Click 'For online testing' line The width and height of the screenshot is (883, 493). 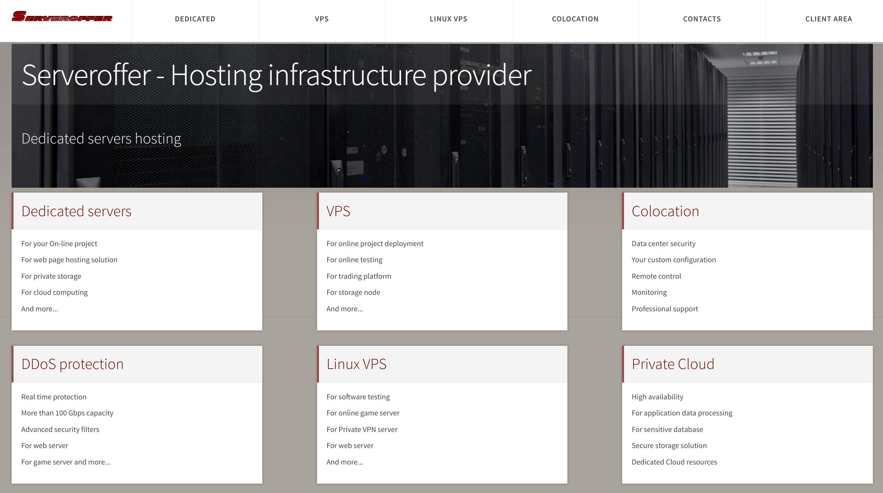354,260
